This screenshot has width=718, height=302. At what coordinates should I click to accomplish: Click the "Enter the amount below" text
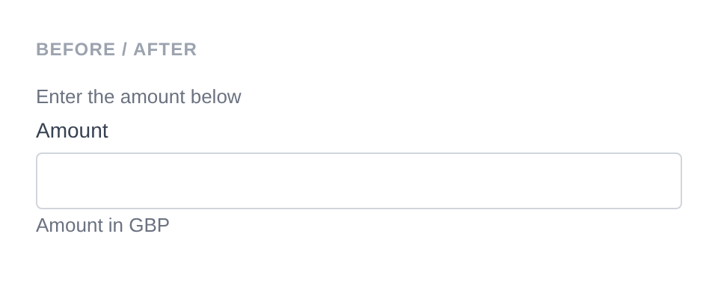(x=138, y=97)
